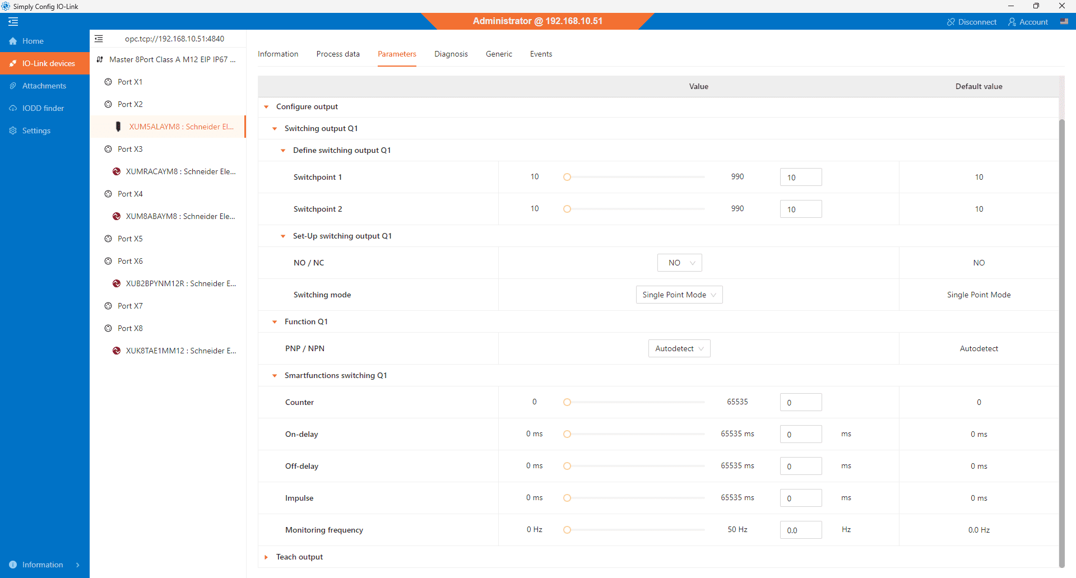Open the Switching mode dropdown

point(679,295)
